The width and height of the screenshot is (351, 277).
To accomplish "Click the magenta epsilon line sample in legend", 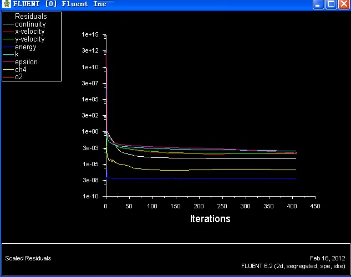I will 8,63.
